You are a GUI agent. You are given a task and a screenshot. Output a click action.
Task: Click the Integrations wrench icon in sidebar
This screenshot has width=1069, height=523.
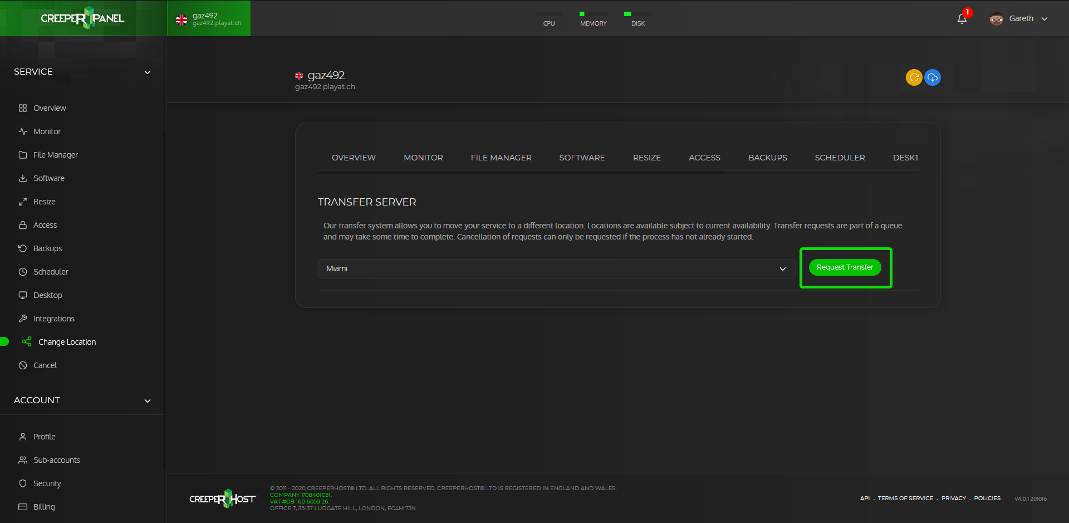click(23, 319)
